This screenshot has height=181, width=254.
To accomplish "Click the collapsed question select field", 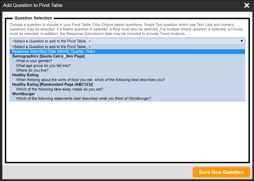I will coord(124,41).
